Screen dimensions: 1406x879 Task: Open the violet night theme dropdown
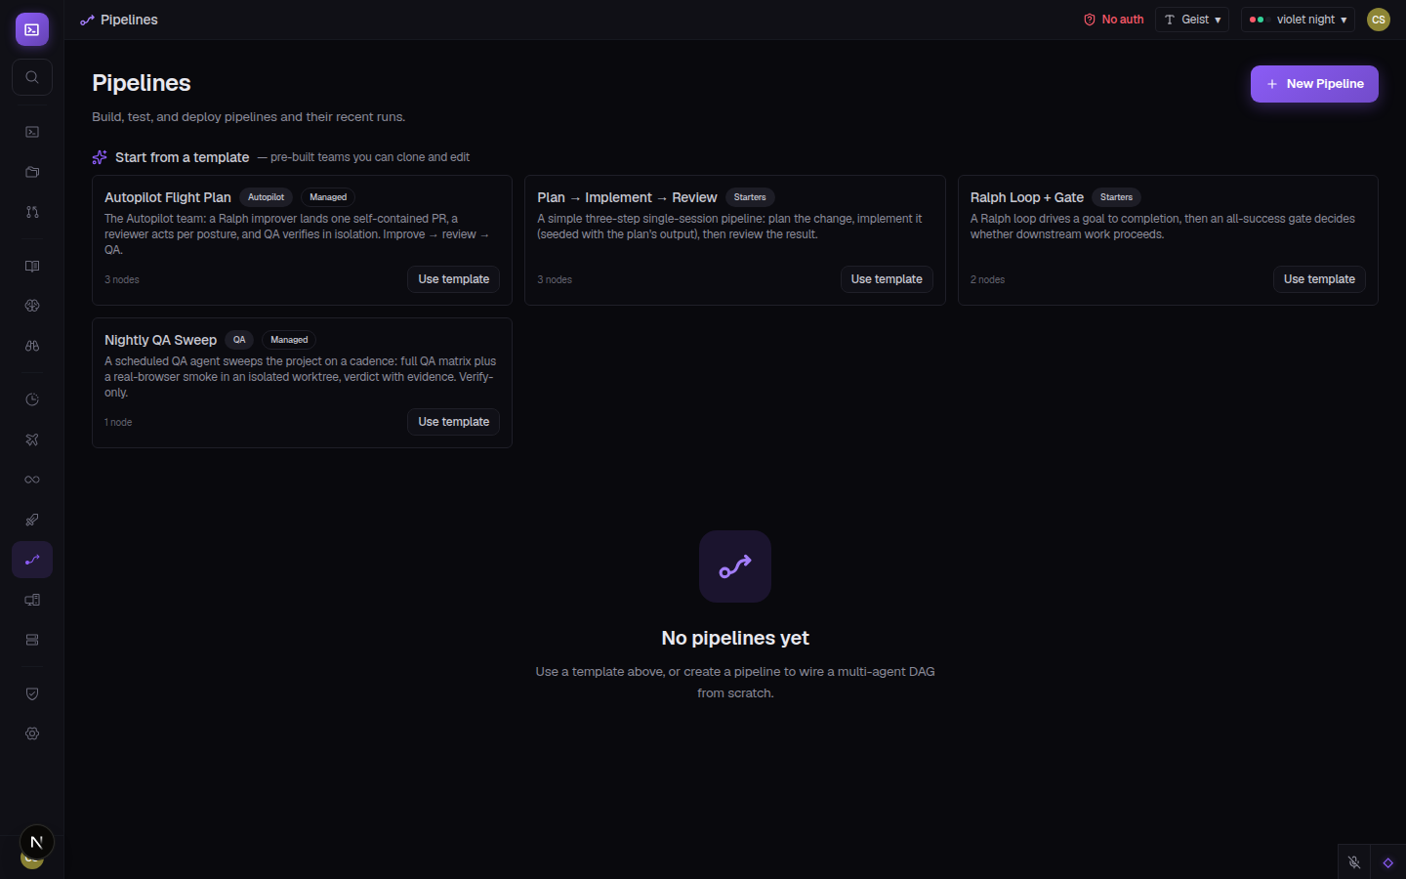pyautogui.click(x=1298, y=20)
